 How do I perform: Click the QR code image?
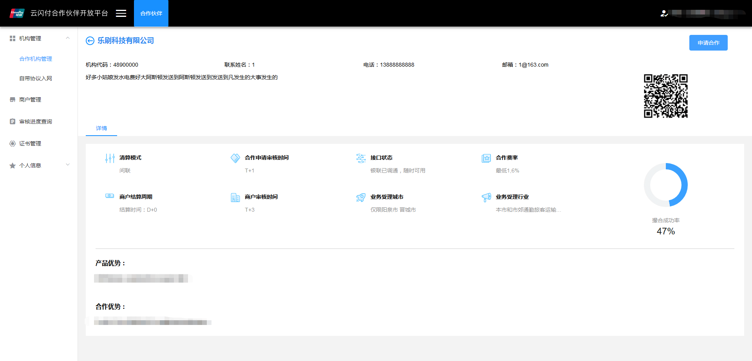point(666,96)
